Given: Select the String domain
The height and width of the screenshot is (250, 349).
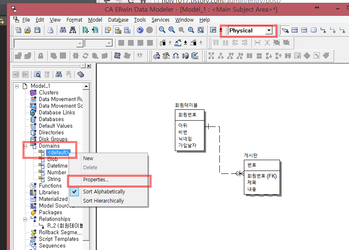Looking at the screenshot, I should pos(54,179).
